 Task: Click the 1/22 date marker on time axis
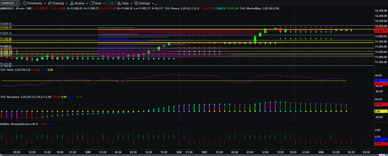(x=180, y=152)
